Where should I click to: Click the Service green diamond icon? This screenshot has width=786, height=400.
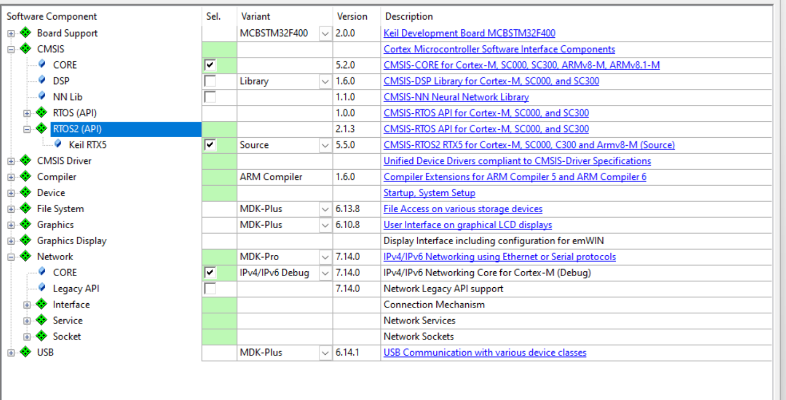point(42,320)
